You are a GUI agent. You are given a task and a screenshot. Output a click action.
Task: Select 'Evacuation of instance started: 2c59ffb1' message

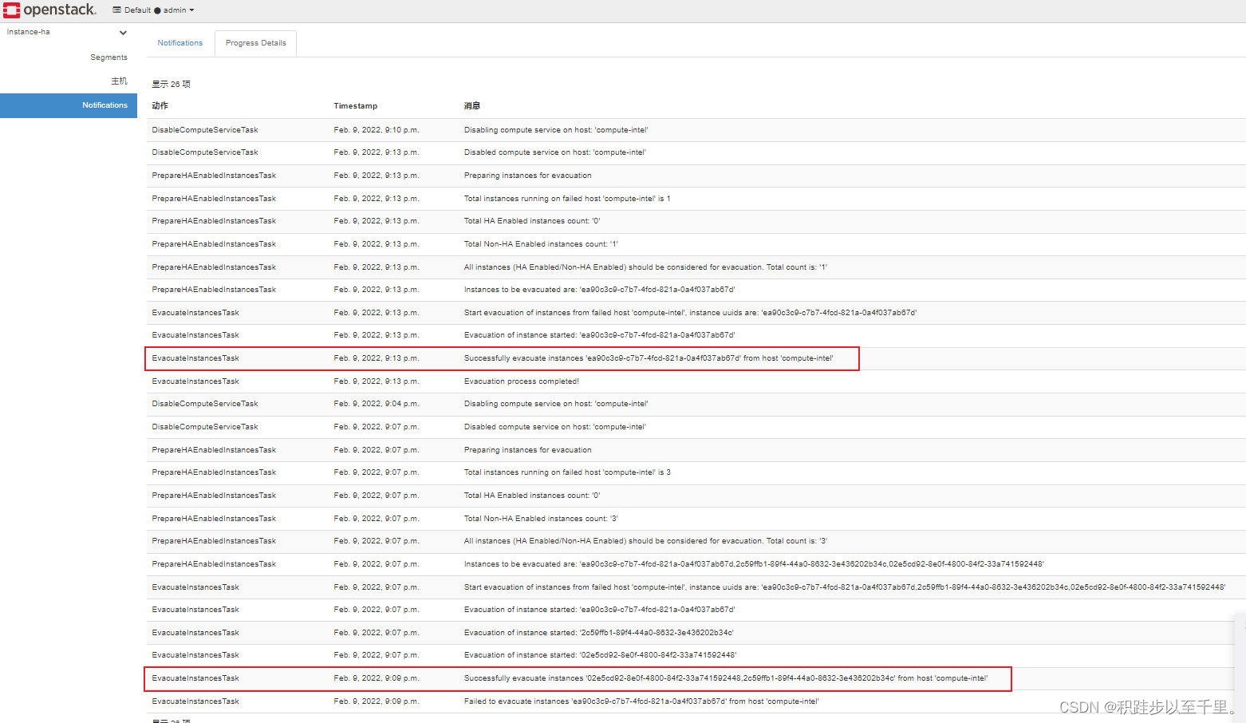click(x=599, y=633)
